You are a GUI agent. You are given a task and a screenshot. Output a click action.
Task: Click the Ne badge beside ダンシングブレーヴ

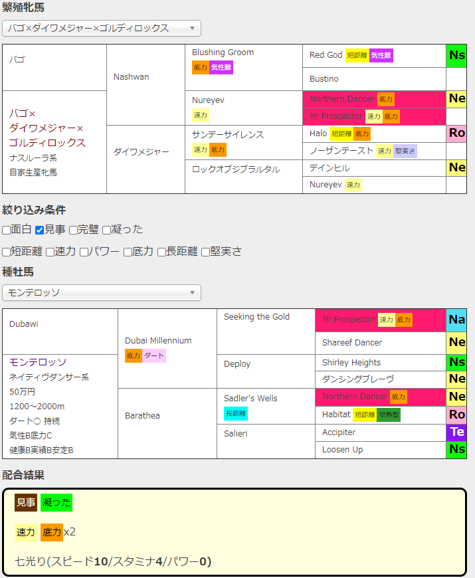point(457,379)
